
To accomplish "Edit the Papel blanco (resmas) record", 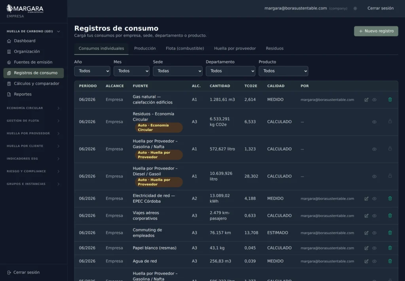I will [366, 248].
